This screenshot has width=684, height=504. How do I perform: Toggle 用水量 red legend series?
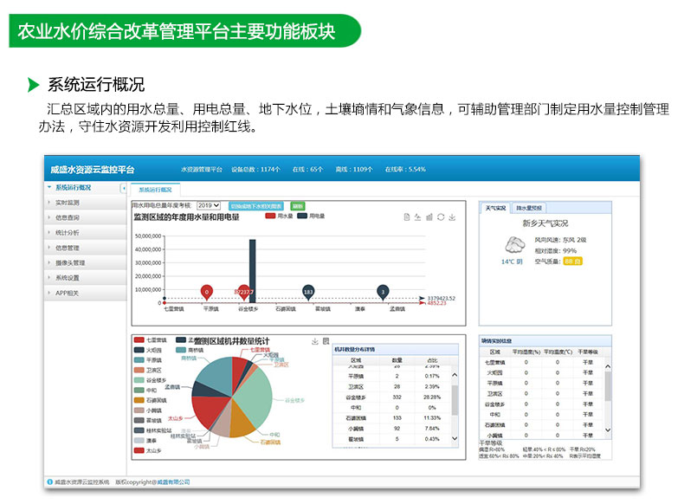(x=271, y=216)
